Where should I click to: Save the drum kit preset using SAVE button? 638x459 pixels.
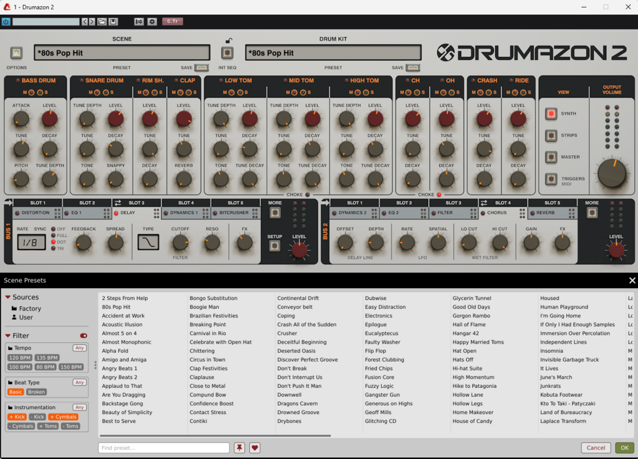click(x=412, y=67)
